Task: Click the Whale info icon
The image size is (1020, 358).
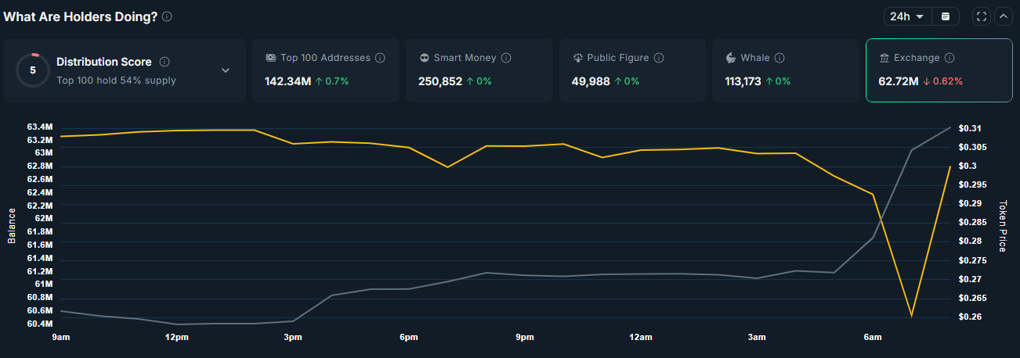Action: click(780, 58)
